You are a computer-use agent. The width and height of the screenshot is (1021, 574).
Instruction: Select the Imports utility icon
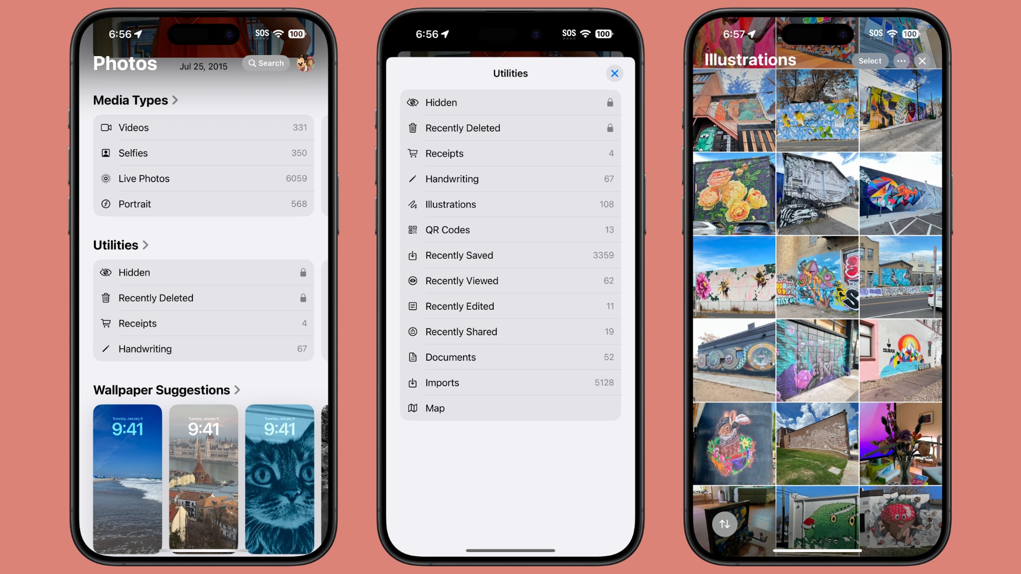pyautogui.click(x=412, y=382)
